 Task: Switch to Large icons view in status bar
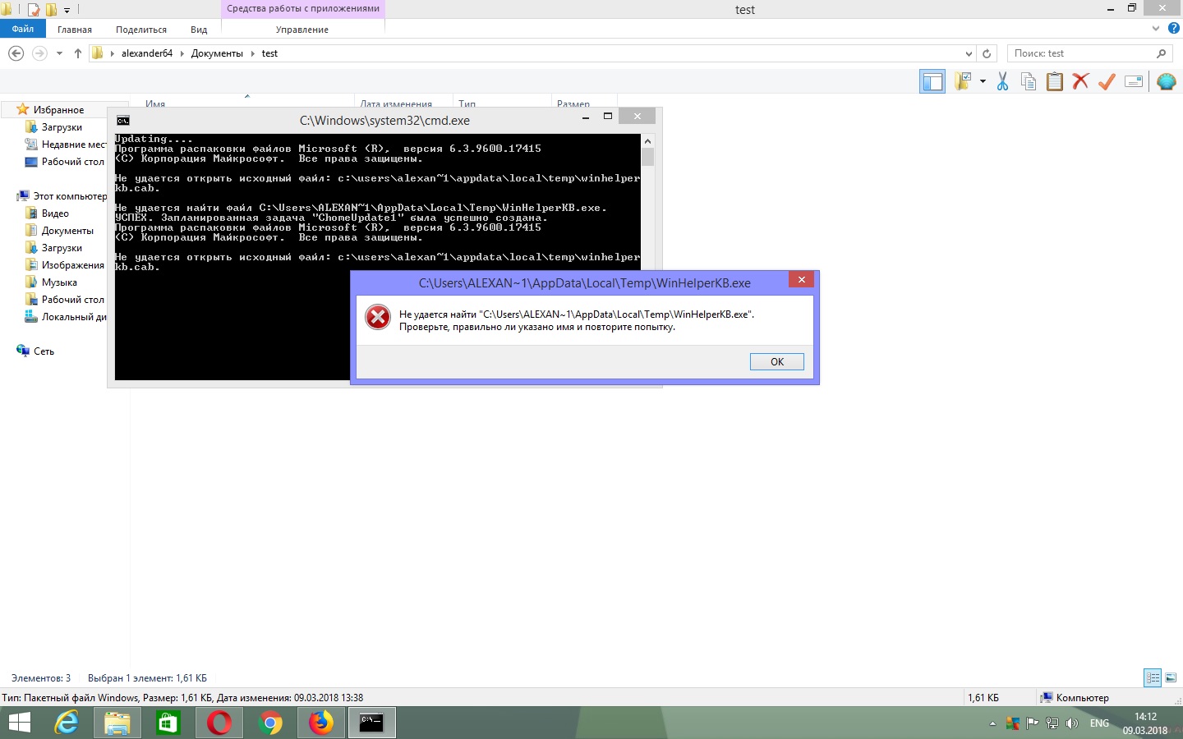tap(1171, 678)
